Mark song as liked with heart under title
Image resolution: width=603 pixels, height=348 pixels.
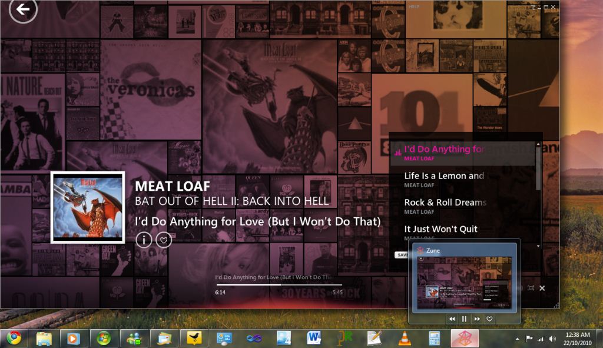coord(164,240)
